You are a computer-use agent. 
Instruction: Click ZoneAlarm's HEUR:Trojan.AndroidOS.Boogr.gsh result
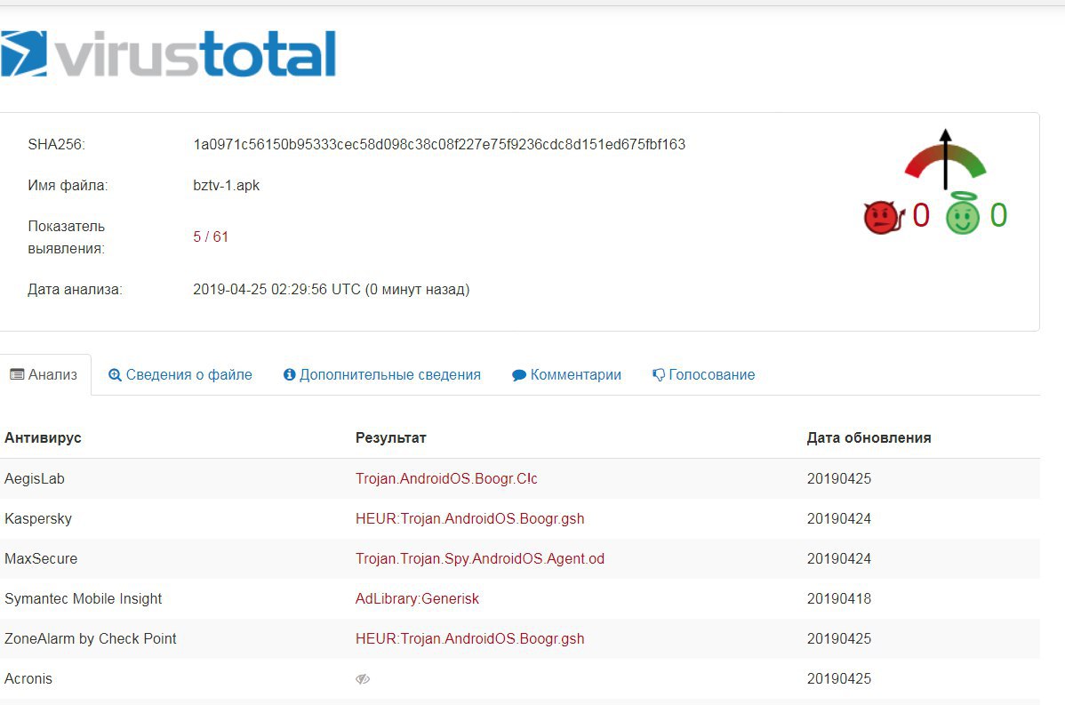[x=470, y=638]
